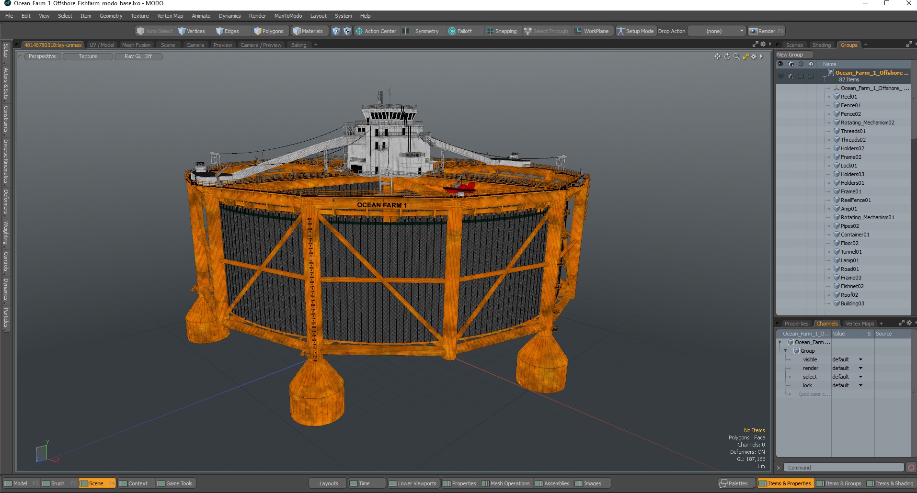Toggle Select Through

pos(546,31)
